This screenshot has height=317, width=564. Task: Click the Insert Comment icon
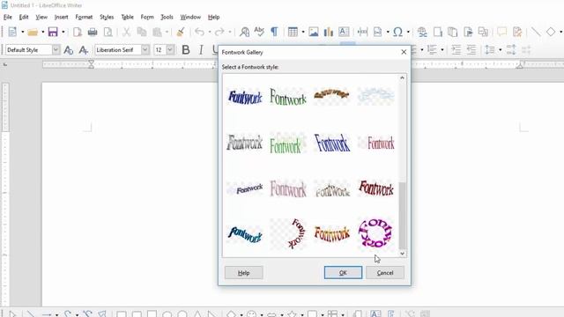point(501,32)
